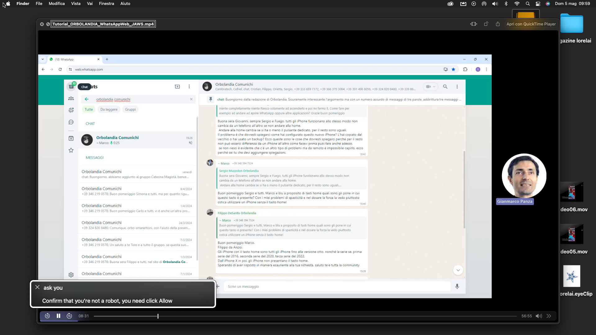596x335 pixels.
Task: Pause the video playback
Action: (58, 316)
